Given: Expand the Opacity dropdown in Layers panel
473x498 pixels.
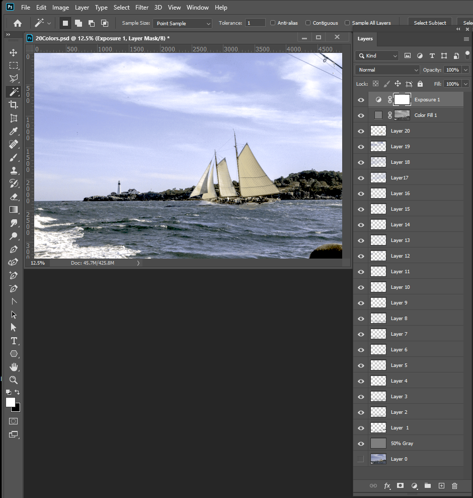Looking at the screenshot, I should point(465,70).
